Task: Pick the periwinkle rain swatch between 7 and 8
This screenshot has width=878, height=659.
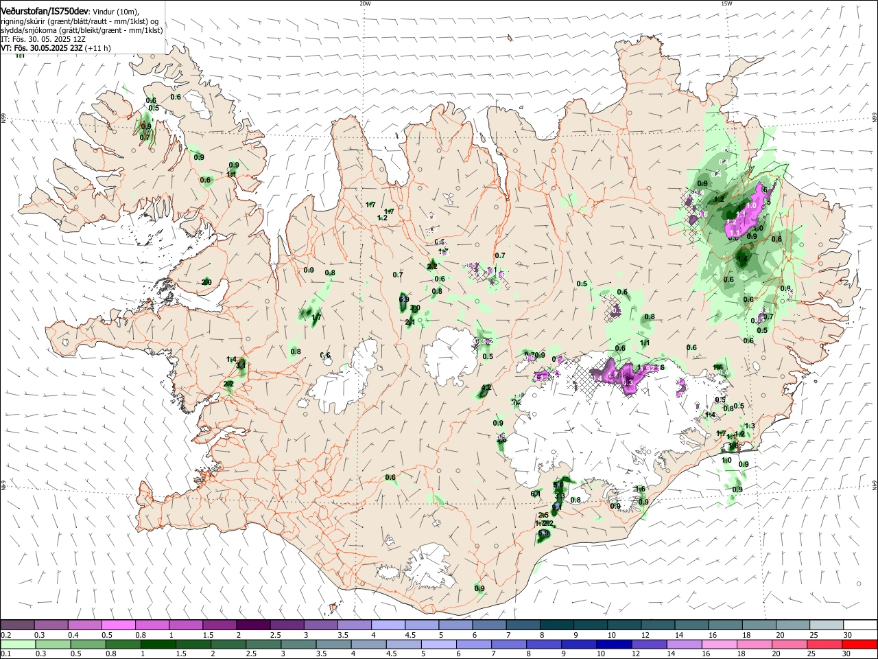Action: (x=509, y=645)
